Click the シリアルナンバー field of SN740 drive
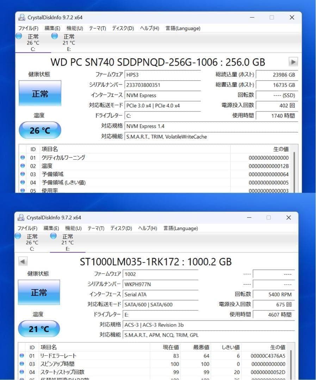 pos(162,85)
